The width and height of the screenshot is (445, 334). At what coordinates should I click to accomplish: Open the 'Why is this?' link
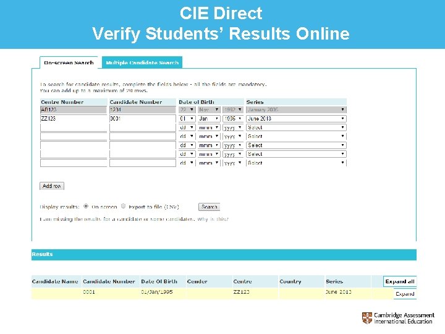213,219
